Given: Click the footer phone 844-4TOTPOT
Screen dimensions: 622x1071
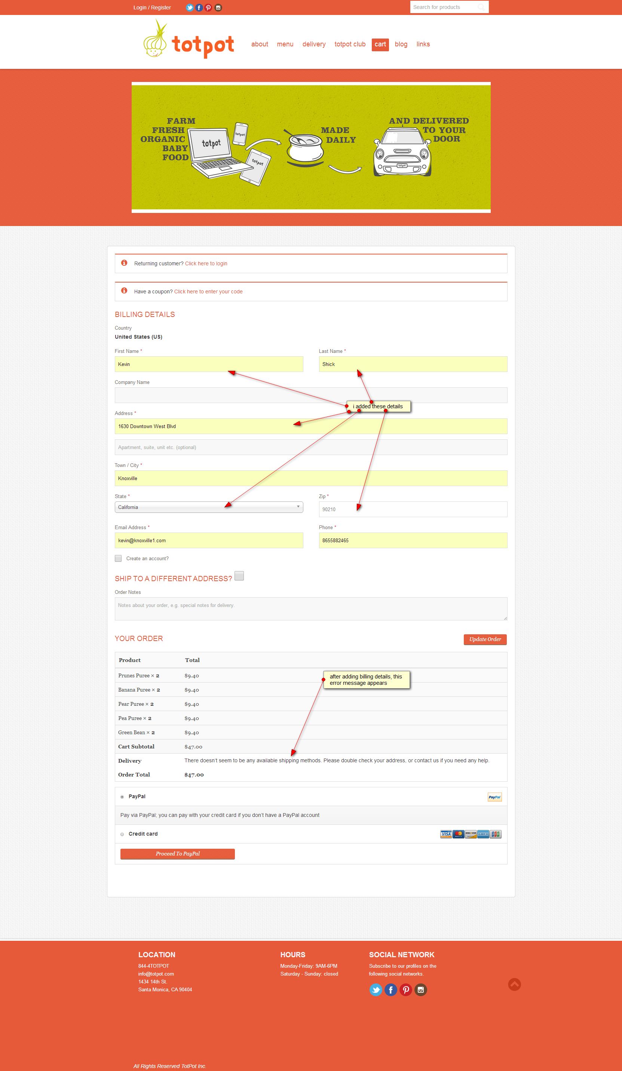Looking at the screenshot, I should click(x=153, y=965).
